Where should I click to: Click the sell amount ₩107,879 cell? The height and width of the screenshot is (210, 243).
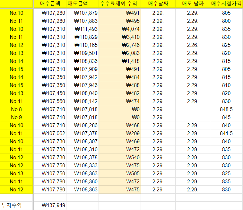82,13
